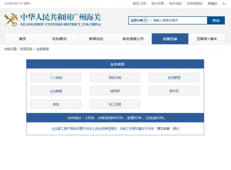231x170 pixels.
Task: Click the Guangzhou Customs logo emblem
Action: click(11, 20)
